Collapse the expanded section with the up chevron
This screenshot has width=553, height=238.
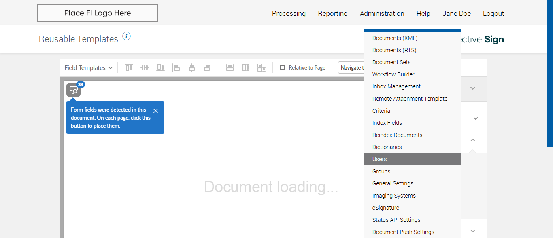tap(472, 140)
